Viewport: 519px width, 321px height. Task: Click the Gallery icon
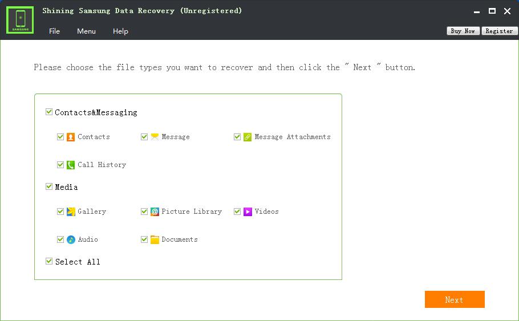click(71, 212)
